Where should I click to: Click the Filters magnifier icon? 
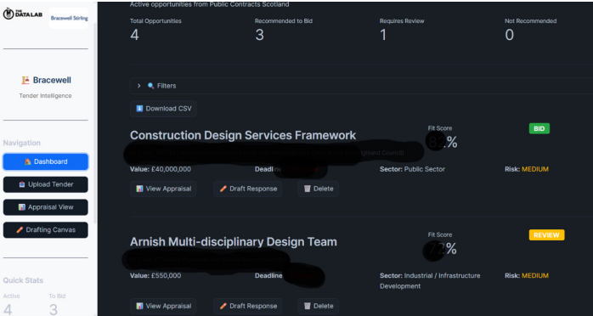(150, 86)
